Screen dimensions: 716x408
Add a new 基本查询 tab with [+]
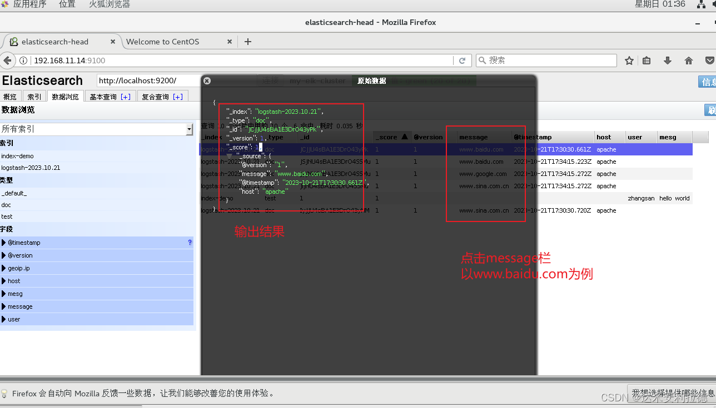coord(126,97)
